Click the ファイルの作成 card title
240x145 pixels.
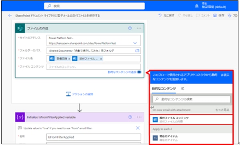[x=38, y=28]
